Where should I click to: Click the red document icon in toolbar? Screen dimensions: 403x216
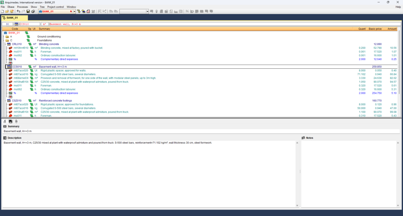click(x=88, y=11)
